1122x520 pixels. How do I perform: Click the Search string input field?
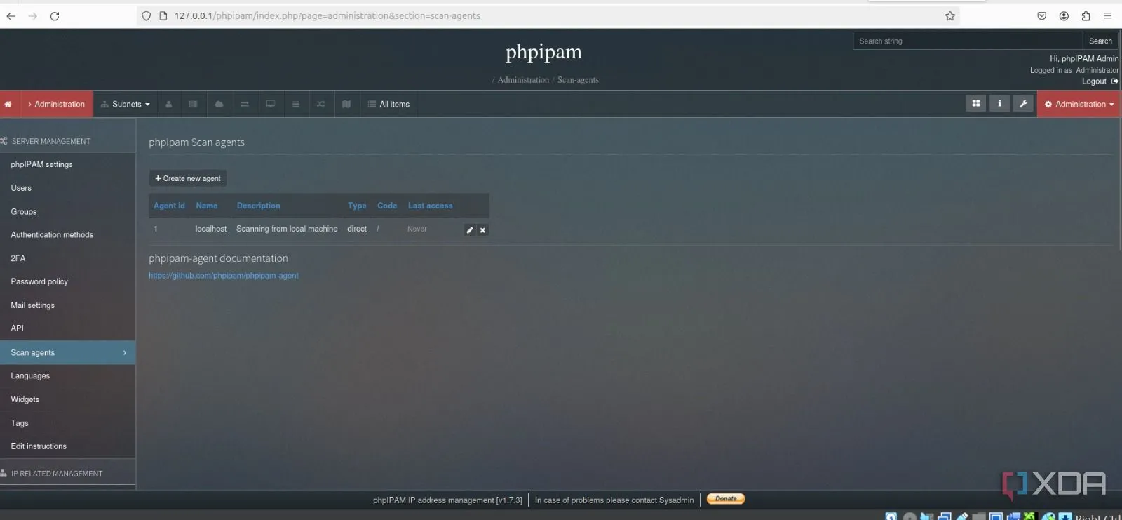click(967, 41)
